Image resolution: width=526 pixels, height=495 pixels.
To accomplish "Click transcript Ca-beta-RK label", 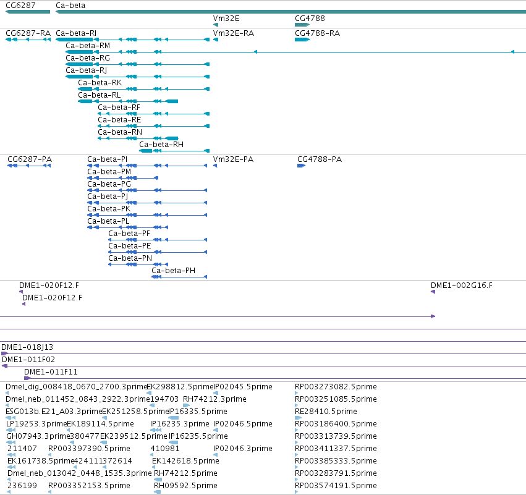I will coord(100,83).
